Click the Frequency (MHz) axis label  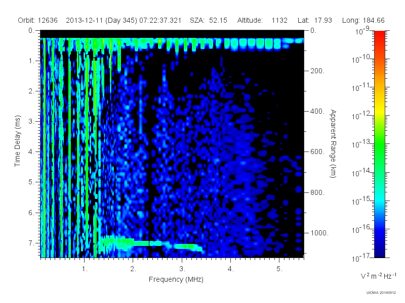tap(176, 279)
